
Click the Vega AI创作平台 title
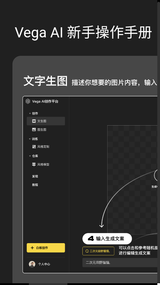pos(45,102)
